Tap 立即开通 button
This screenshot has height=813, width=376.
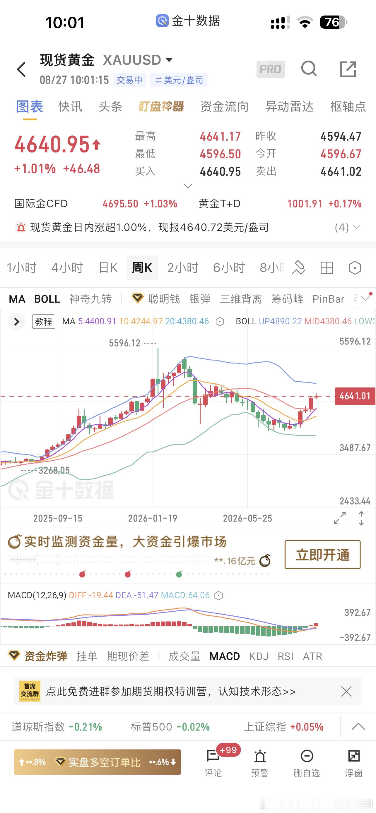point(322,555)
